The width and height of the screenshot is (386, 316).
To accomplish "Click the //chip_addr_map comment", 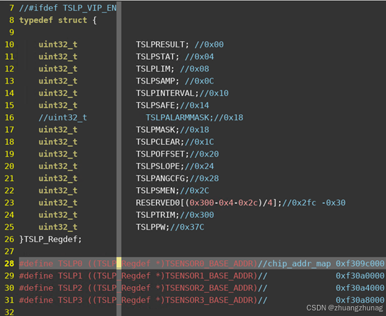I will pos(294,264).
